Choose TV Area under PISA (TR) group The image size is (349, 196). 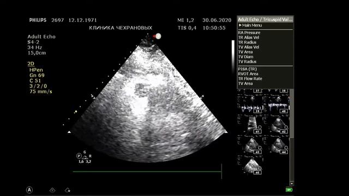(245, 83)
